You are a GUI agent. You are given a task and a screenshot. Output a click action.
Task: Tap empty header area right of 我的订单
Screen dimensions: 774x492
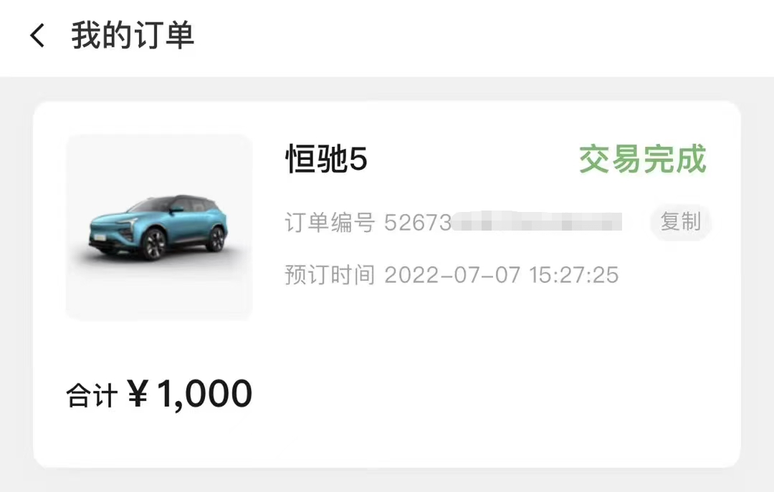(484, 37)
